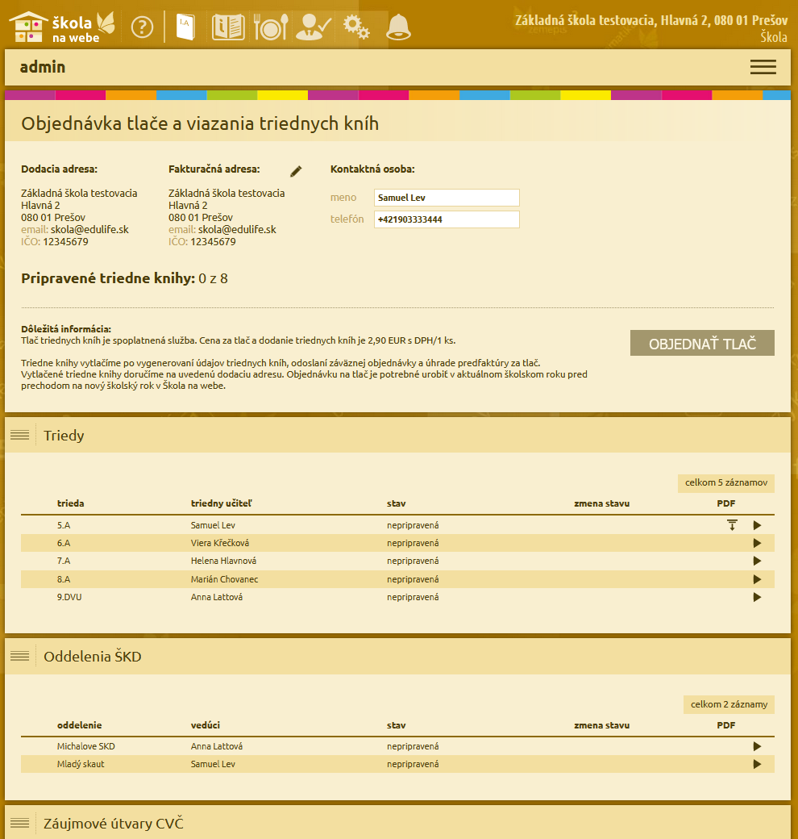Screen dimensions: 798x839
Task: Click Mladý skaut department row
Action: (x=397, y=764)
